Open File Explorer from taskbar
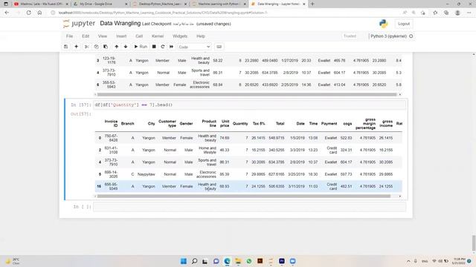Viewport: 476px width, 267px height. click(x=238, y=261)
